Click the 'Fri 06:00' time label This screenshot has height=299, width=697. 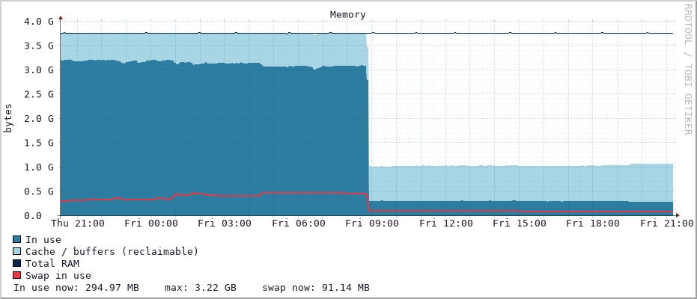pos(299,224)
